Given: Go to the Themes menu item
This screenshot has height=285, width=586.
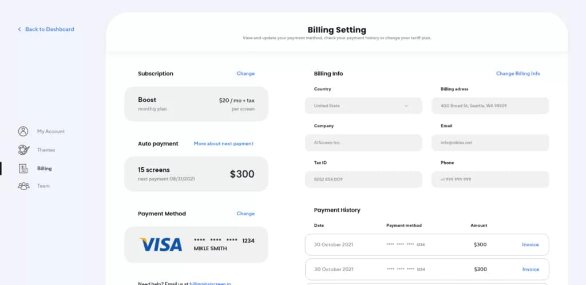Looking at the screenshot, I should [46, 150].
